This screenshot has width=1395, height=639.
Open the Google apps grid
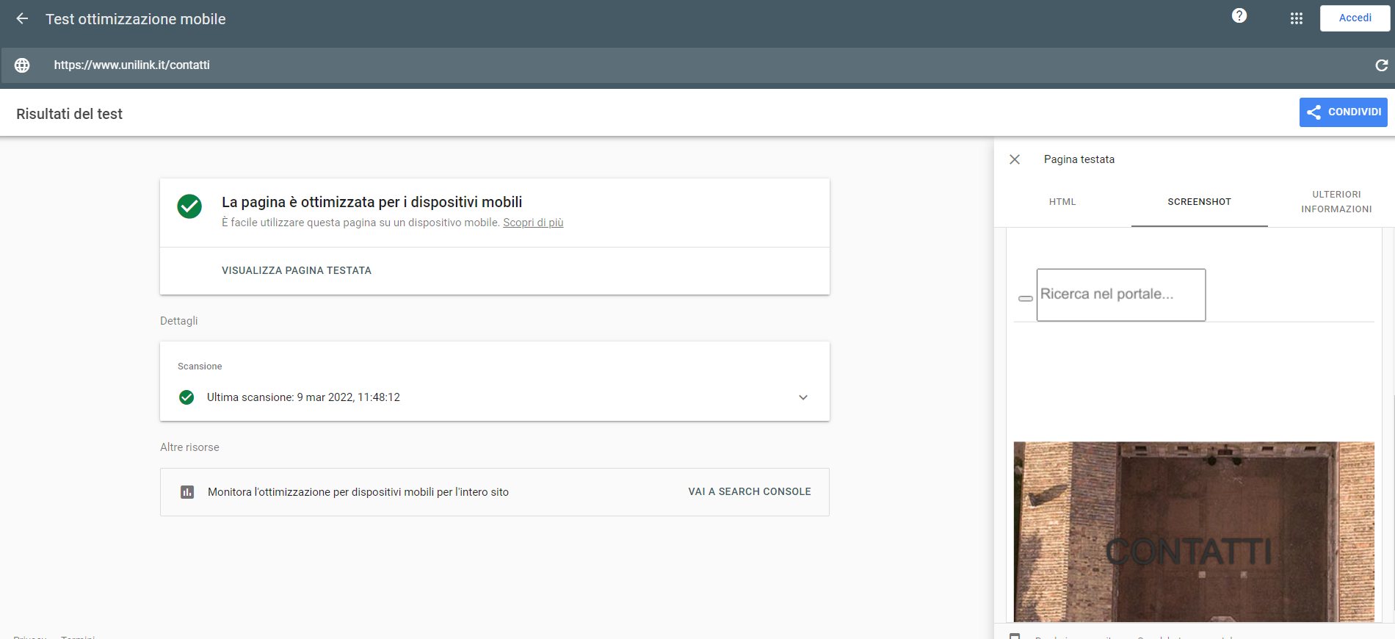[1297, 19]
